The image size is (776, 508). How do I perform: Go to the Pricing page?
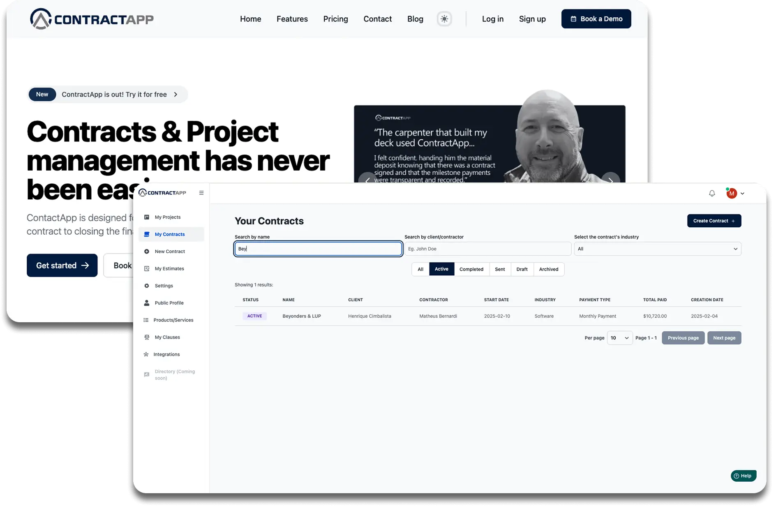point(335,19)
